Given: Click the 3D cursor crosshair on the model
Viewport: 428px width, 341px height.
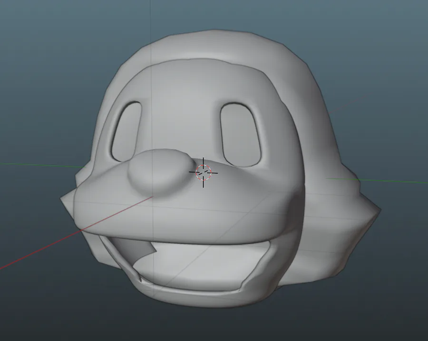Looking at the screenshot, I should click(x=204, y=172).
